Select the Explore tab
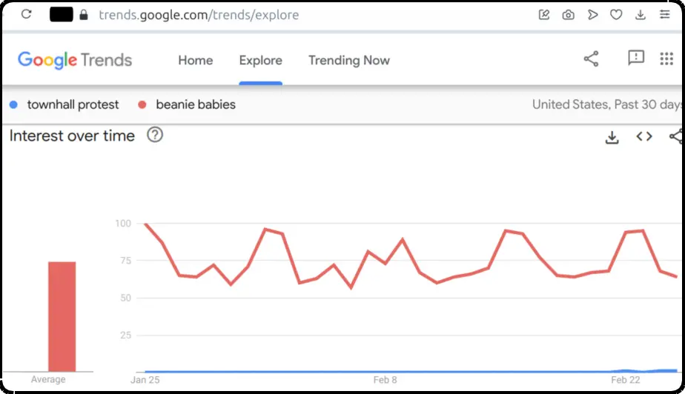Screen dimensions: 685x394 click(x=260, y=60)
